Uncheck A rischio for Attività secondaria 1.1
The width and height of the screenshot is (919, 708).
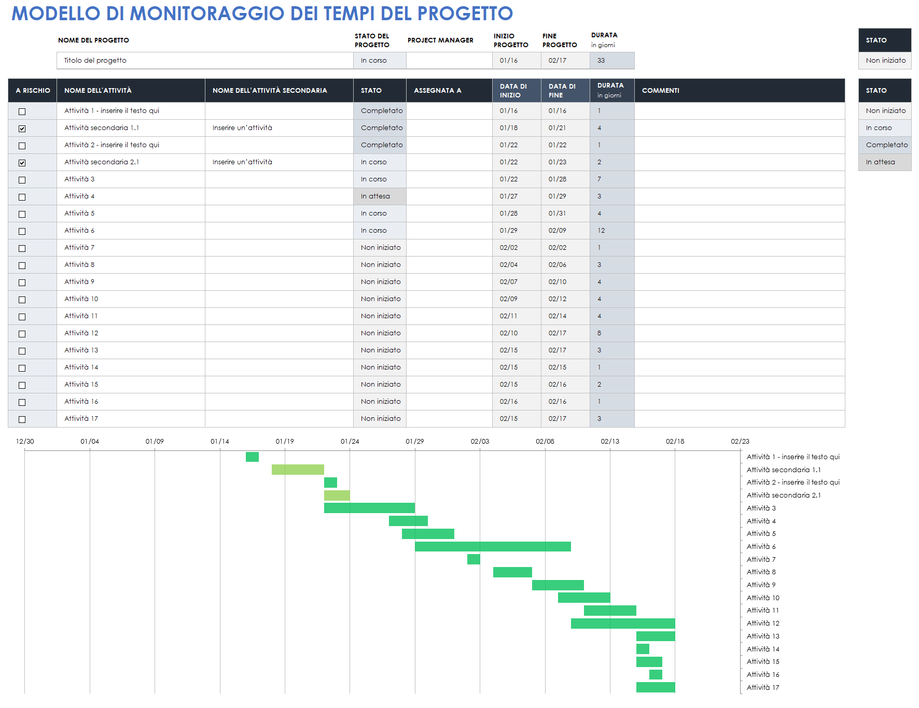coord(22,129)
